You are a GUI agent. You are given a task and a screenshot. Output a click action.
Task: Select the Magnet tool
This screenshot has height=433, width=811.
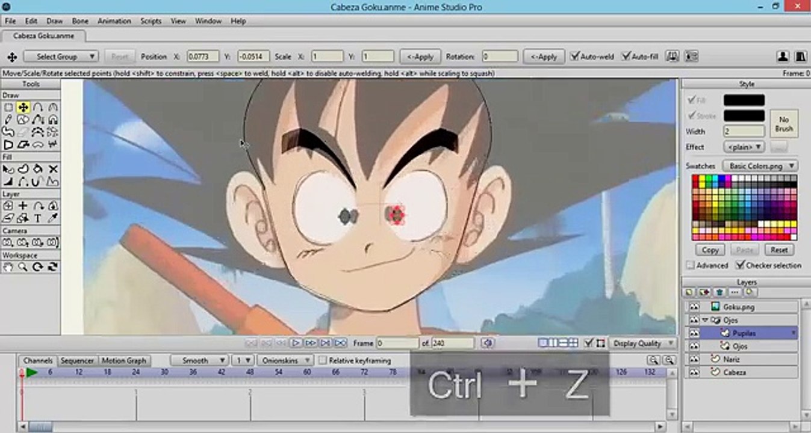(x=53, y=120)
